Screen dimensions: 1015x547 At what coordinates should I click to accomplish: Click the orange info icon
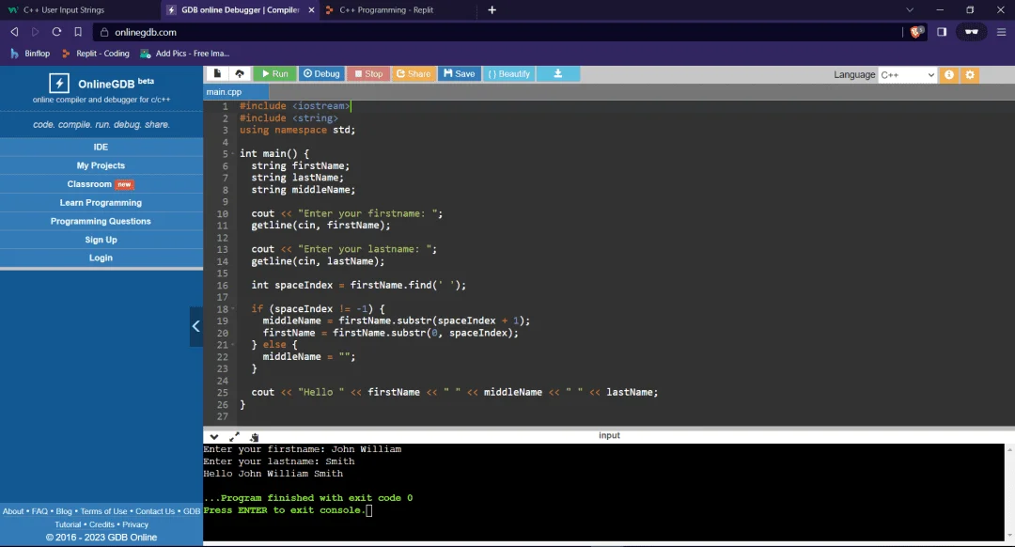949,74
